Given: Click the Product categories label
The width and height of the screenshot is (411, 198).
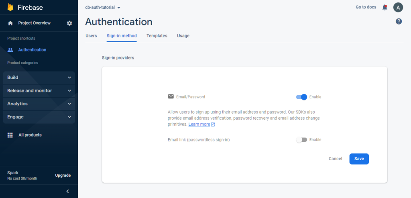Looking at the screenshot, I should click(22, 63).
